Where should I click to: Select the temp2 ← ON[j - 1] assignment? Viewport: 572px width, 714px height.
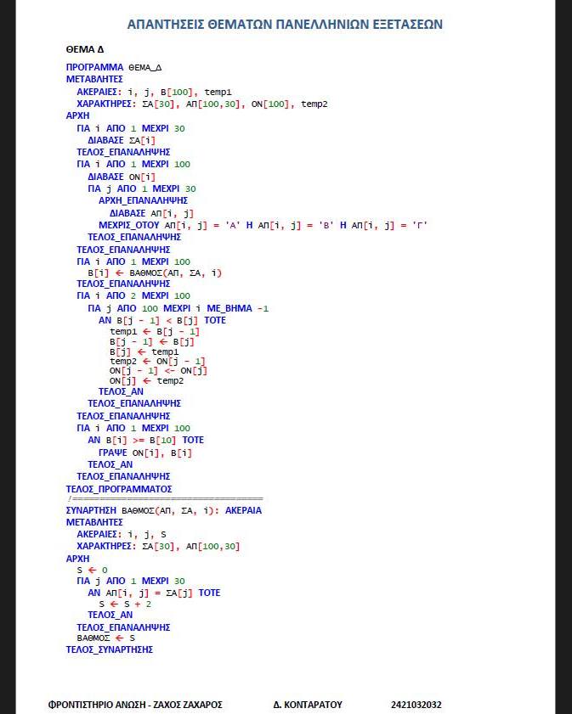(157, 361)
